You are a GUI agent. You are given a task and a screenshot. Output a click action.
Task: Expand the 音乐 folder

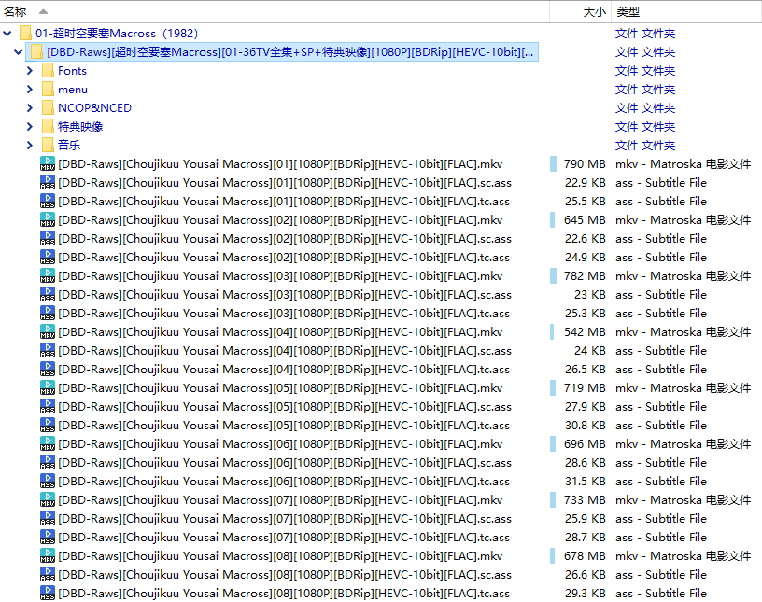point(30,146)
